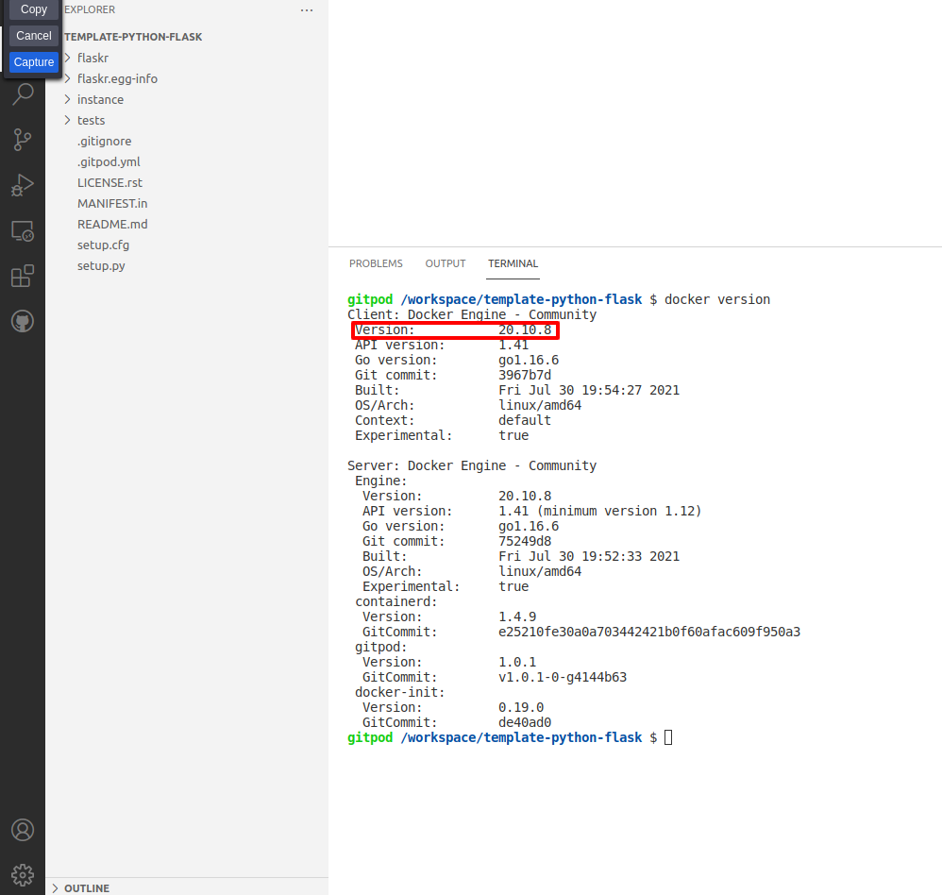Open the Extensions view
This screenshot has height=895, width=942.
pos(23,275)
